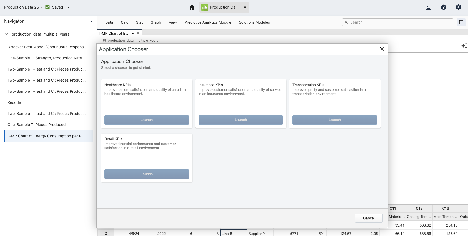
Task: Open a new tab with plus icon
Action: (x=257, y=7)
